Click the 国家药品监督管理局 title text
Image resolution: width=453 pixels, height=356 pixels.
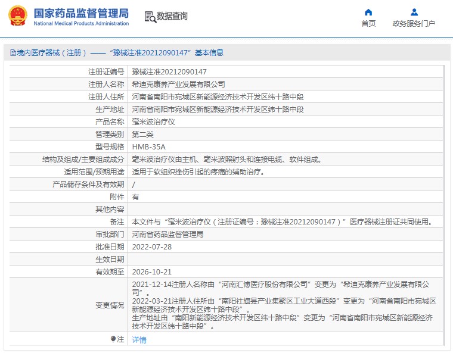[x=80, y=13]
